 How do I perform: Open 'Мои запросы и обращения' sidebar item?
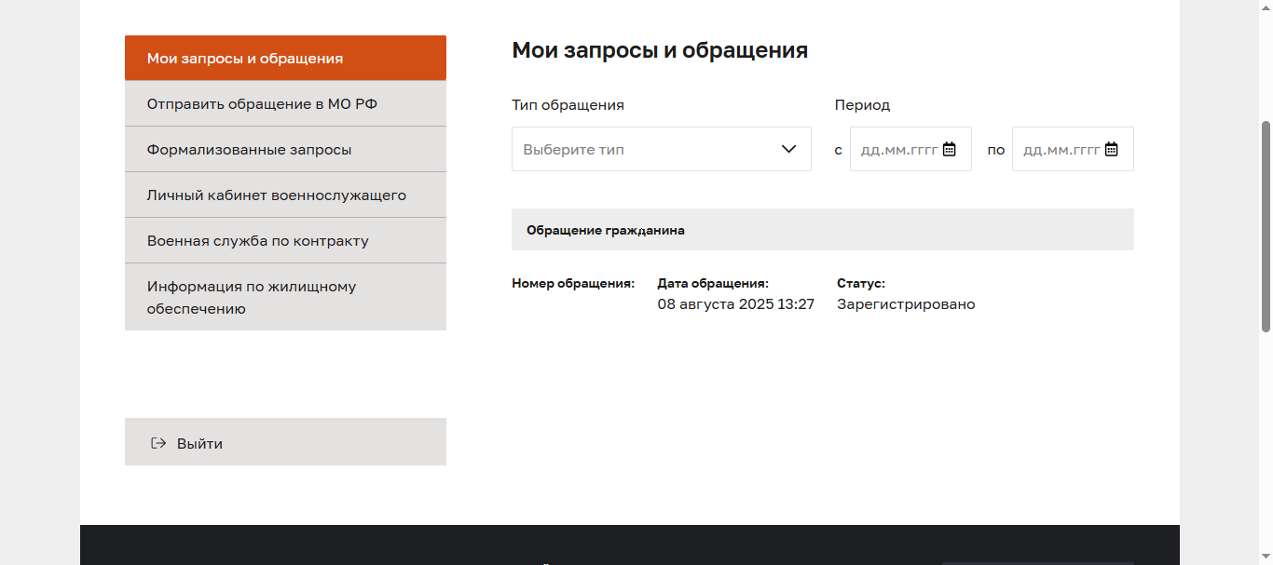285,59
